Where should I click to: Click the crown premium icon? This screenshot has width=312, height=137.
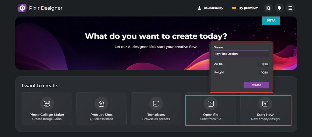[x=234, y=8]
